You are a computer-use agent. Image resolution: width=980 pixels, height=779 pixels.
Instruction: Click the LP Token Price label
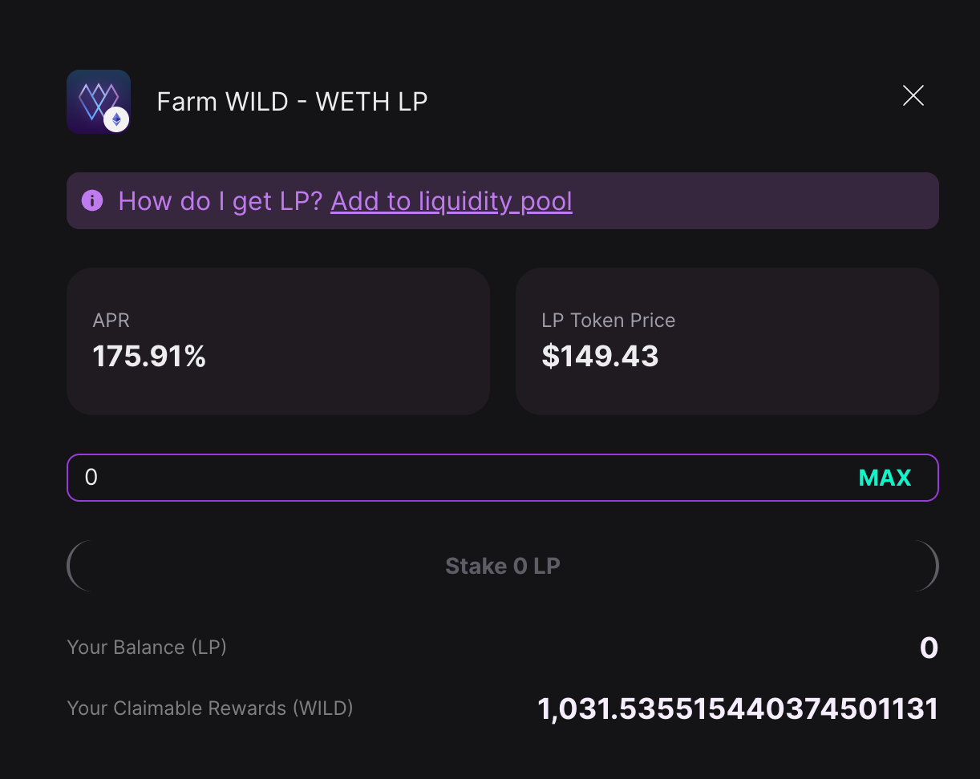pos(609,321)
